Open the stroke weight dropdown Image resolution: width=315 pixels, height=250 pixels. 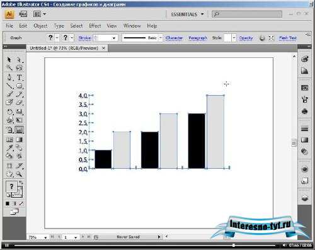coord(114,38)
